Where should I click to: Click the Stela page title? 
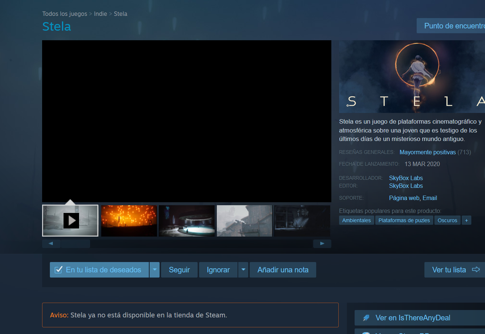point(57,27)
